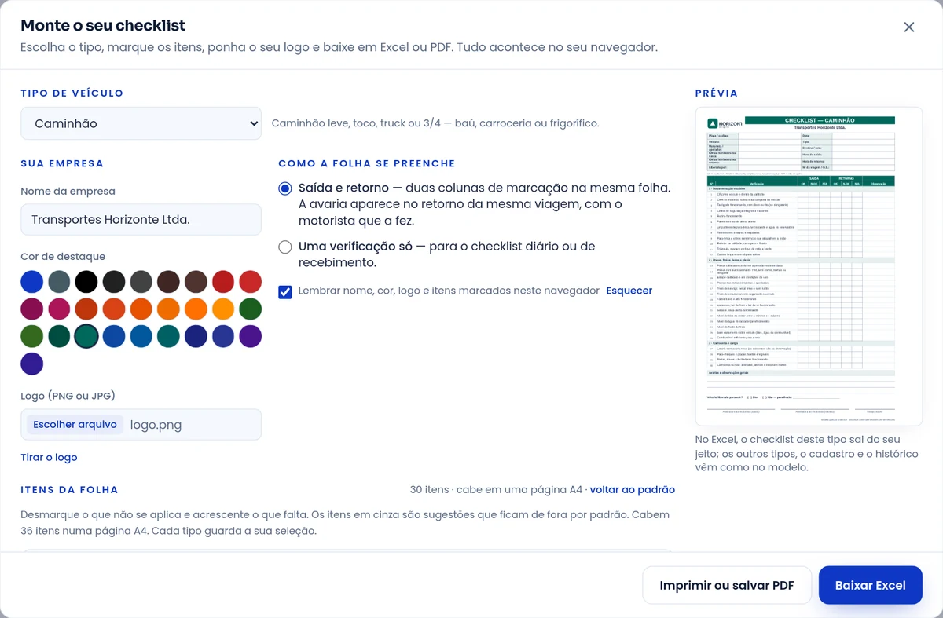This screenshot has height=618, width=943.
Task: Click the Esquecer link
Action: [x=629, y=291]
